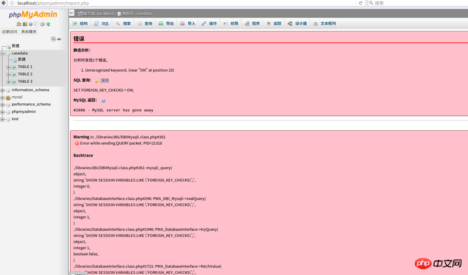Click the 编辑 edit query link
Screen dimensions: 468x275
pos(105,80)
